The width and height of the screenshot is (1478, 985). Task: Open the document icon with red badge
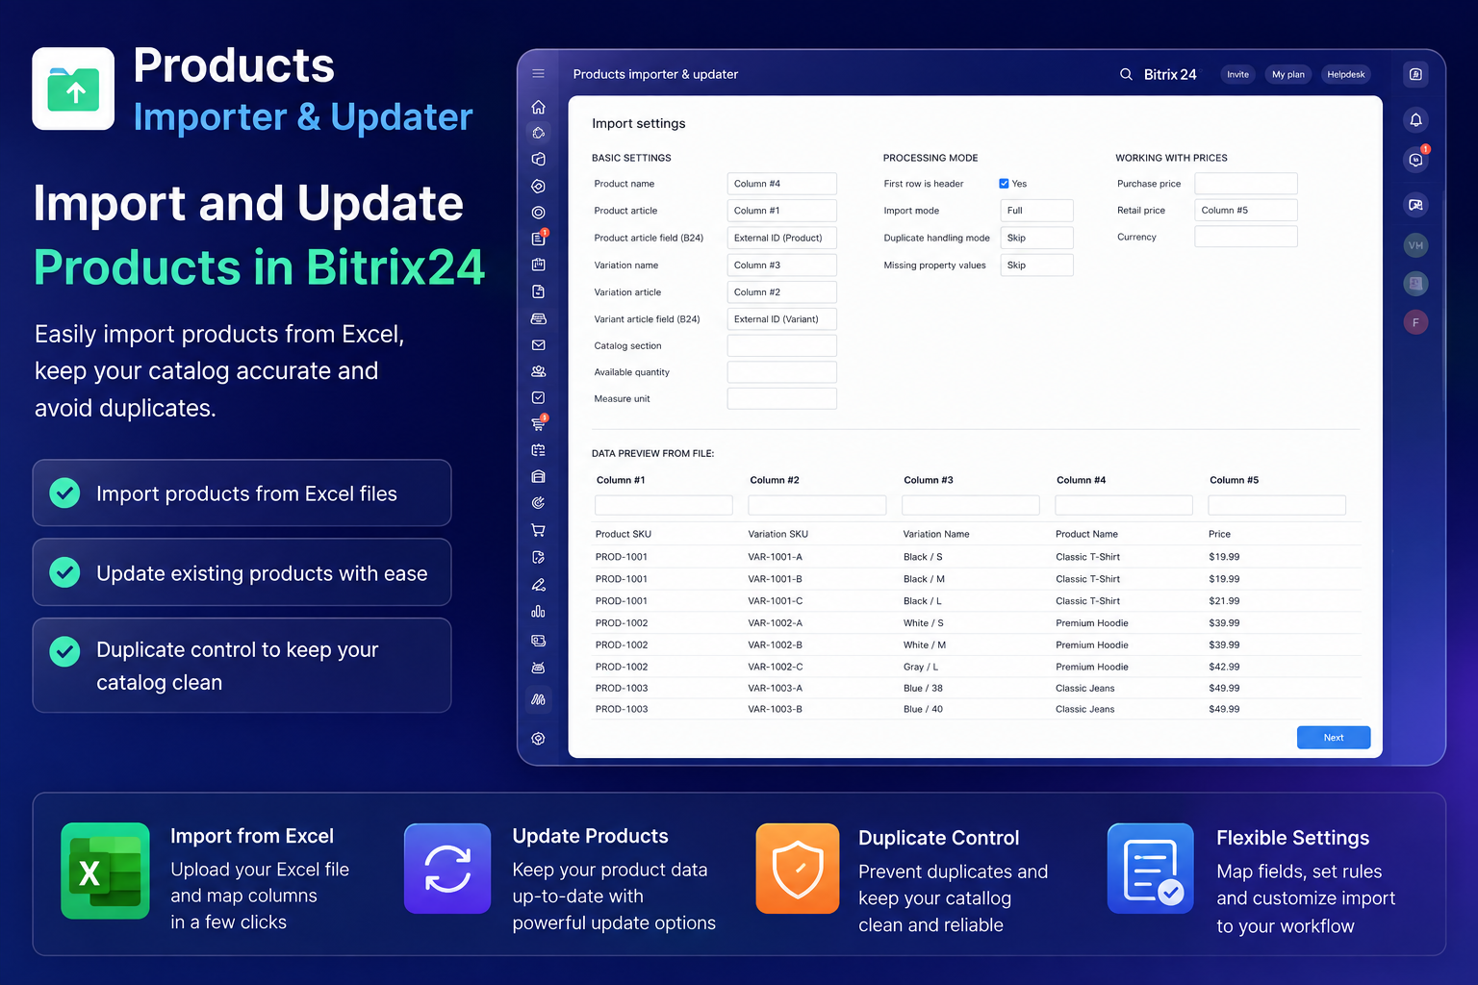click(539, 238)
